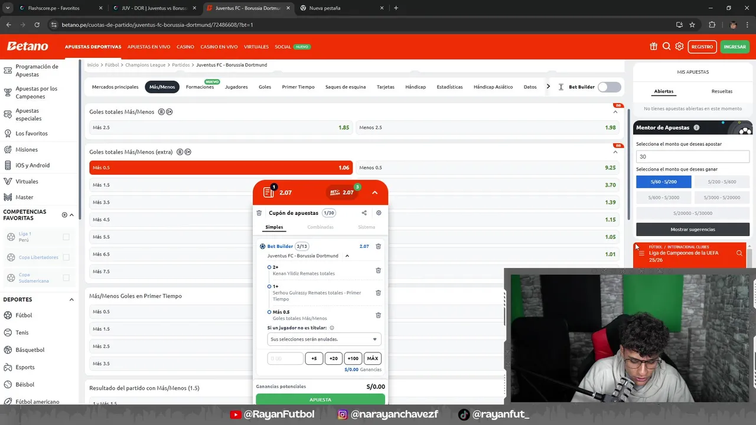Open Fútbol in the sports sidebar
The height and width of the screenshot is (425, 756).
[x=24, y=315]
